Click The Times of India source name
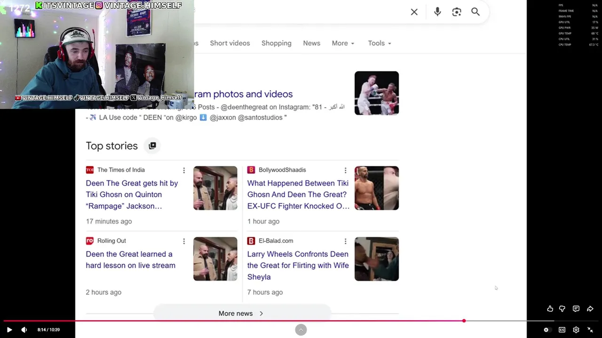602x338 pixels. [121, 170]
